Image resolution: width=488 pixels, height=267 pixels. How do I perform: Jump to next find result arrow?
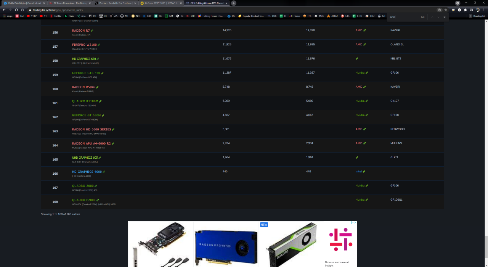[x=438, y=17]
